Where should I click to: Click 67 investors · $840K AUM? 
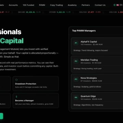click(91, 81)
